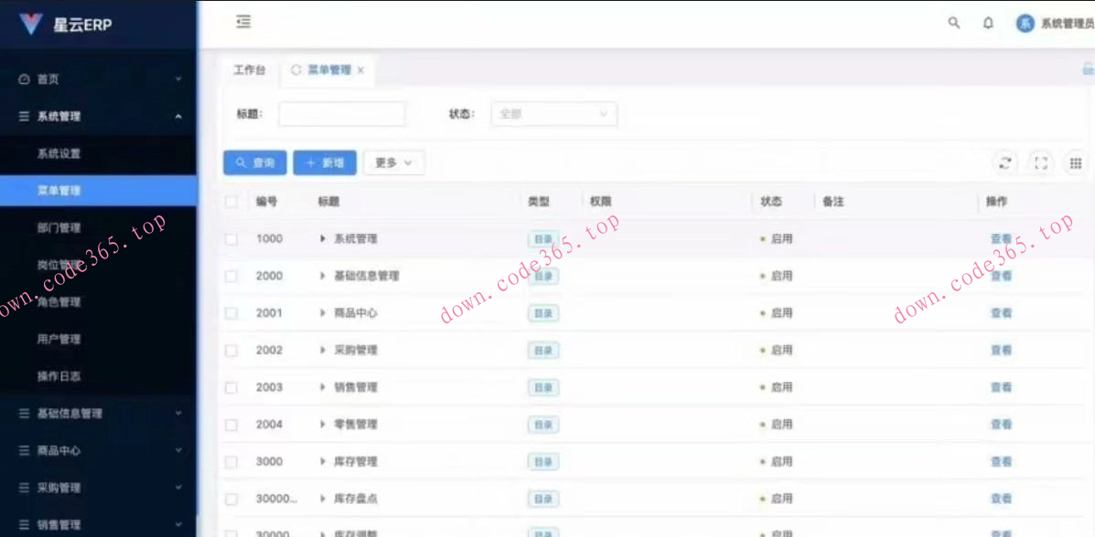Check the checkbox for row 1000 系统管理
Viewport: 1095px width, 537px height.
pyautogui.click(x=232, y=238)
